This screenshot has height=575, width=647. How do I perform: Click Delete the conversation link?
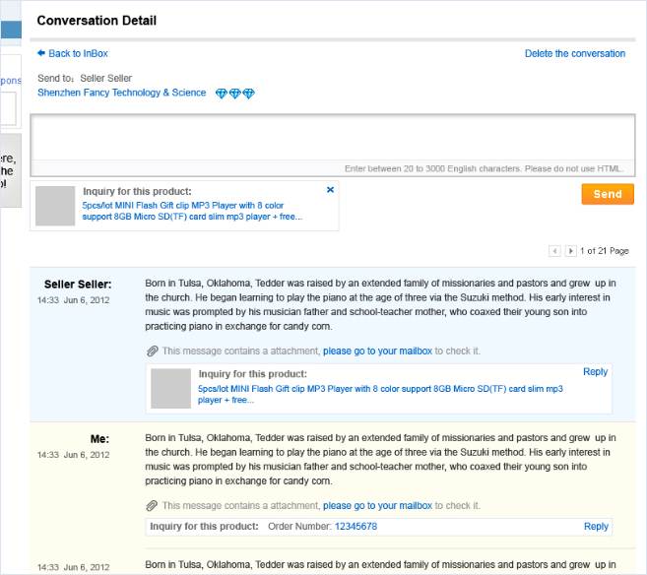pos(574,53)
